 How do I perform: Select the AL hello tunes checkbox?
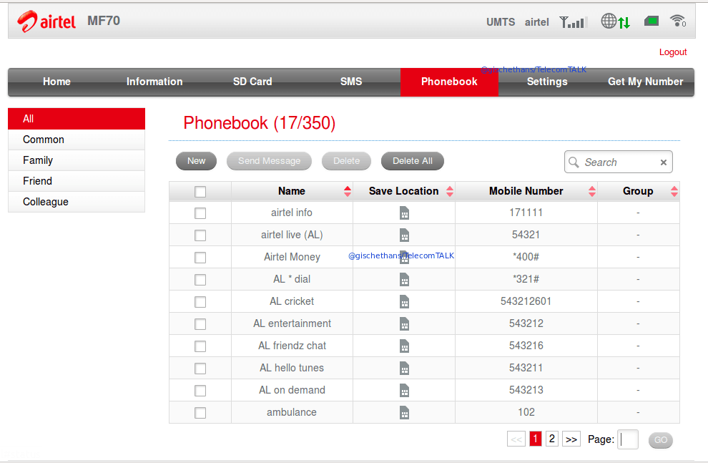pyautogui.click(x=200, y=368)
